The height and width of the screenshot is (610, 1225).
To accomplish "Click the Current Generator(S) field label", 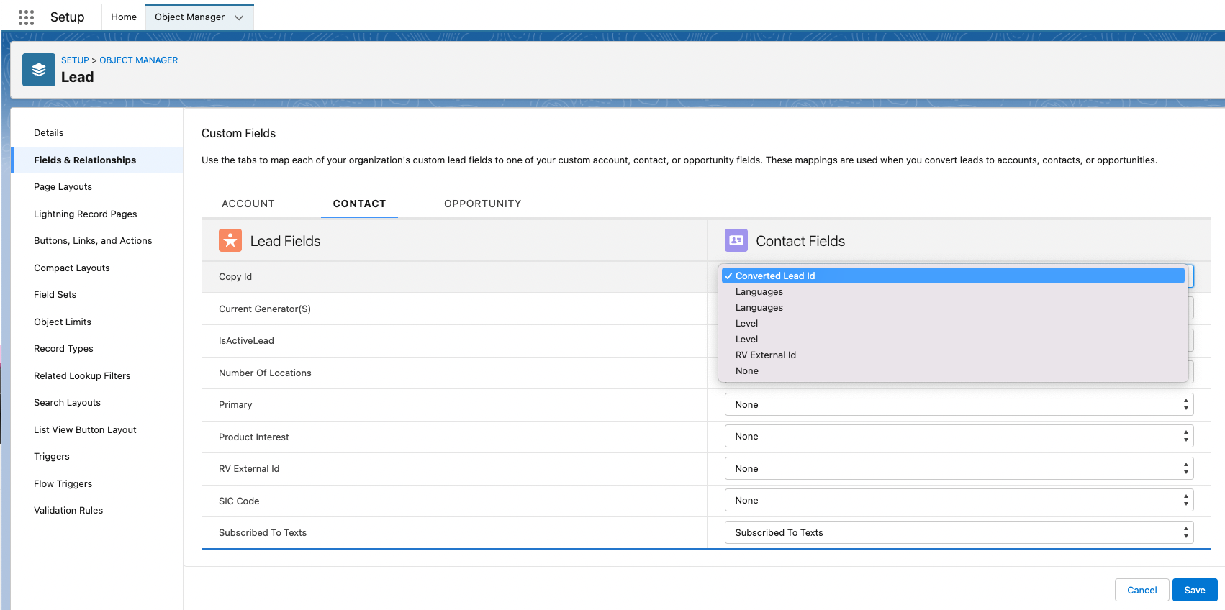I will point(265,309).
